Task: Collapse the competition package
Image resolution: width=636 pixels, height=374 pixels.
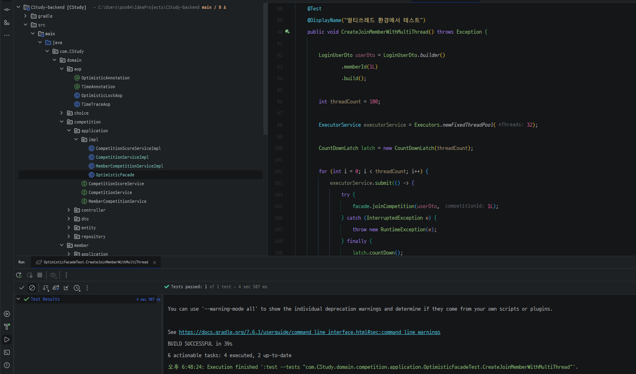Action: coord(61,122)
